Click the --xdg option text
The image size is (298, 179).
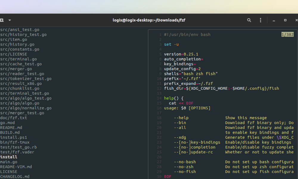click(180, 138)
